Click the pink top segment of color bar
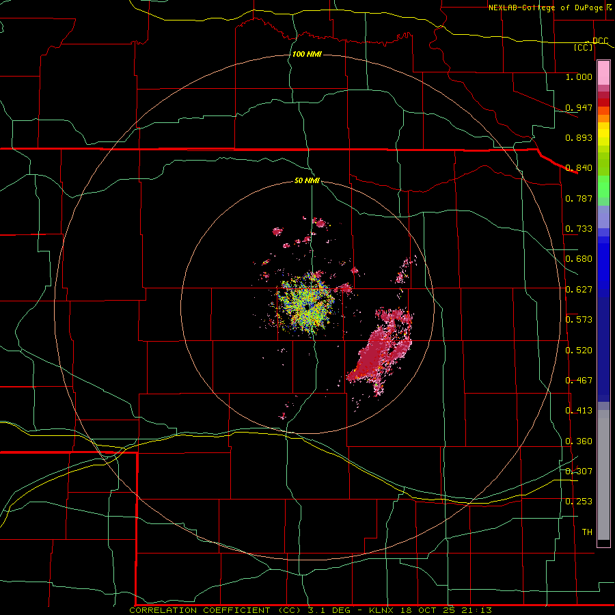The width and height of the screenshot is (615, 615). pyautogui.click(x=603, y=72)
